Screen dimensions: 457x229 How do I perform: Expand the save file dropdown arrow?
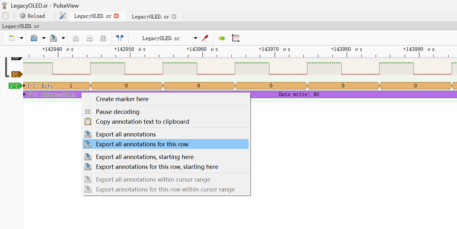[63, 38]
